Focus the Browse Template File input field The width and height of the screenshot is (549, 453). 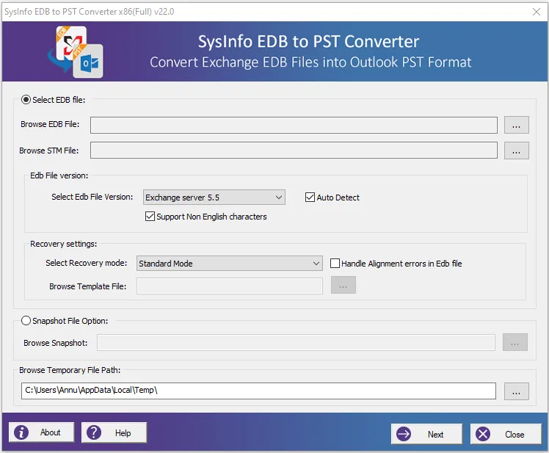point(230,286)
